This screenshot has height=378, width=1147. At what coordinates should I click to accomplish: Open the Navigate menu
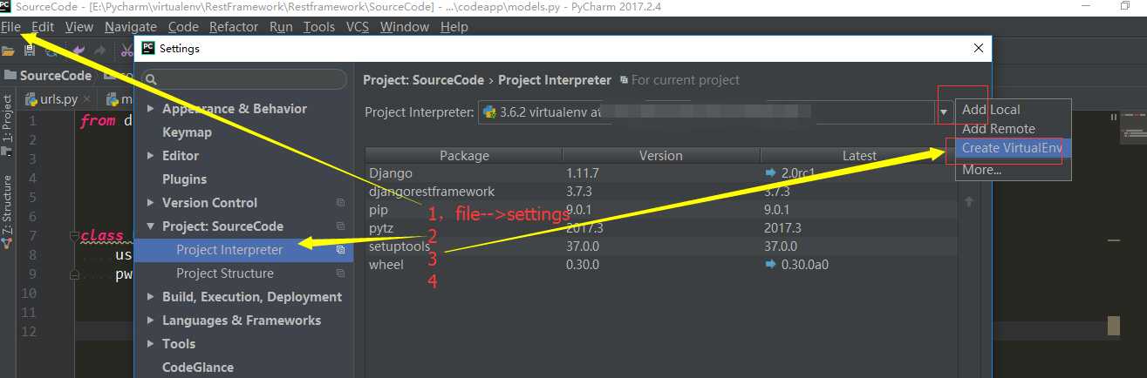(131, 27)
